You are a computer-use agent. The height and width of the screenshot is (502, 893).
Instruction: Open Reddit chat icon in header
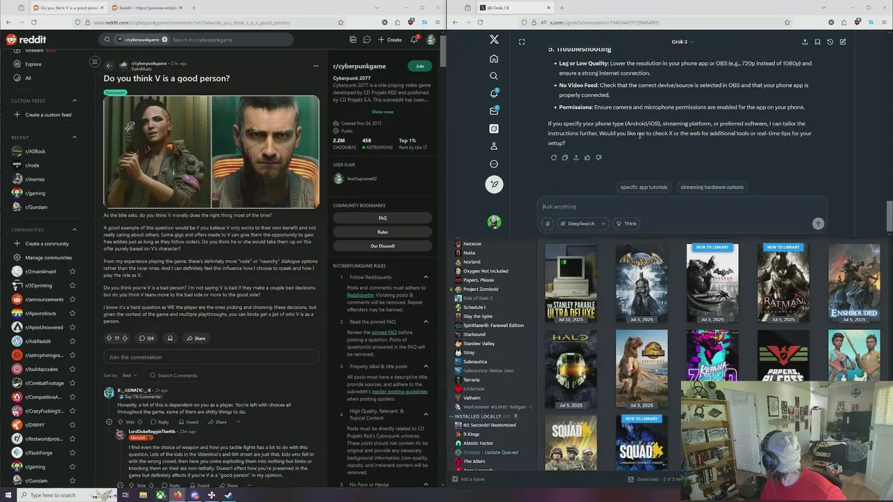coord(366,40)
